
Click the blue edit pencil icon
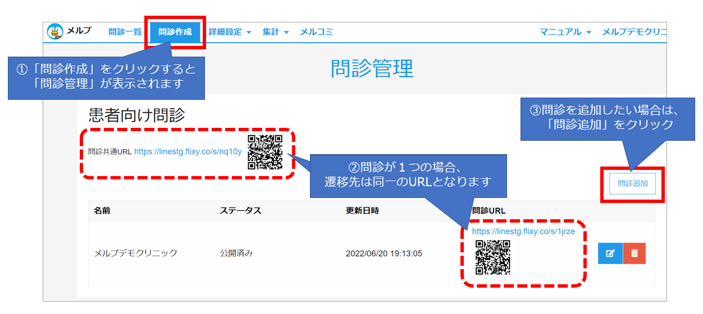coord(610,253)
